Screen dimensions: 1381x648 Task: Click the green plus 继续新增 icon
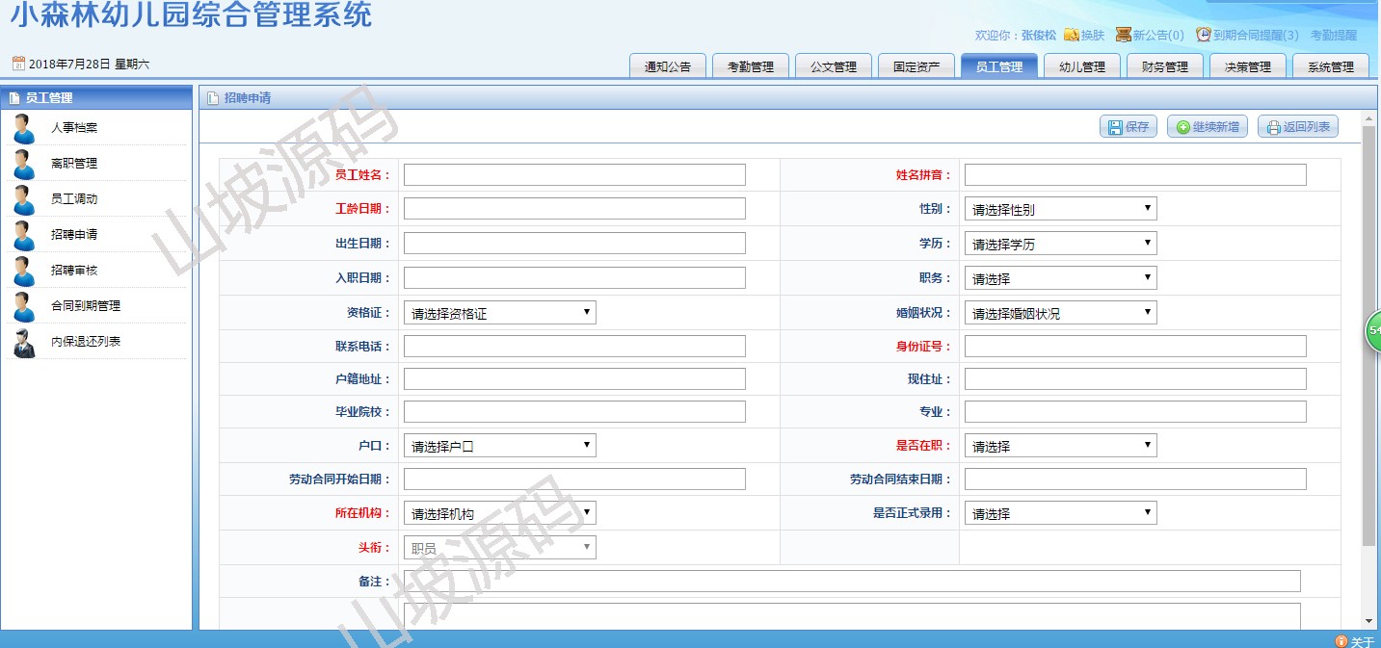pyautogui.click(x=1182, y=127)
